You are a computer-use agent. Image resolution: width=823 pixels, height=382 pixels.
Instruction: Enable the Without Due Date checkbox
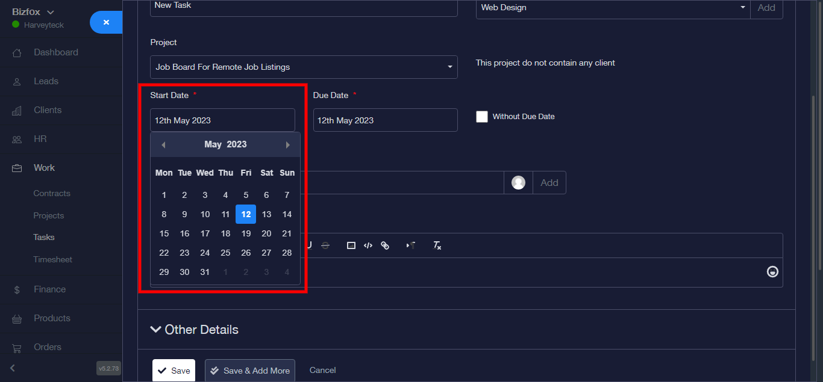coord(482,117)
